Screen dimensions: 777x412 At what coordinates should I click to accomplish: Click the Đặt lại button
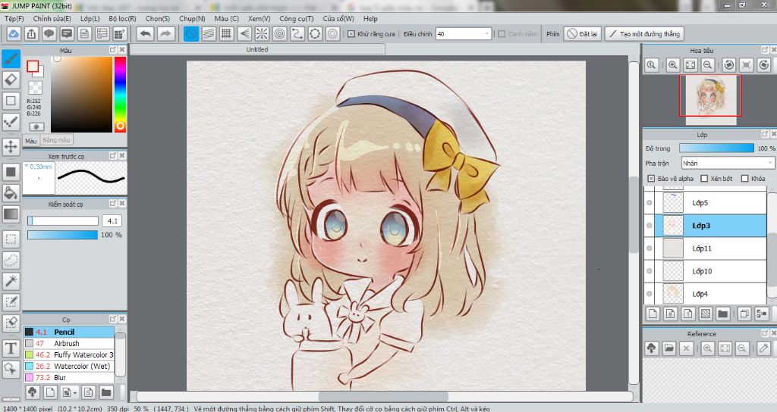pos(582,33)
